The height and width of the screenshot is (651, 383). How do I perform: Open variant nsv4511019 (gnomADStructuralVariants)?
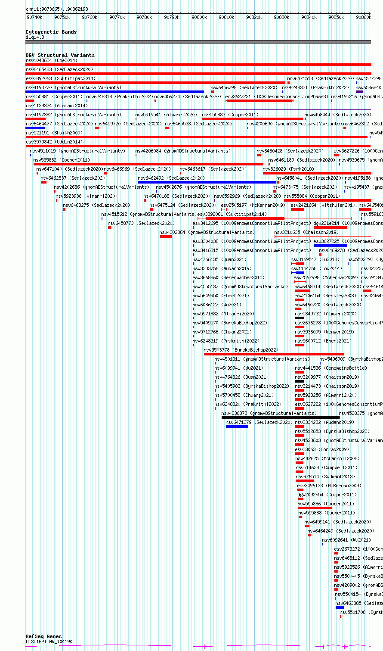pyautogui.click(x=77, y=151)
